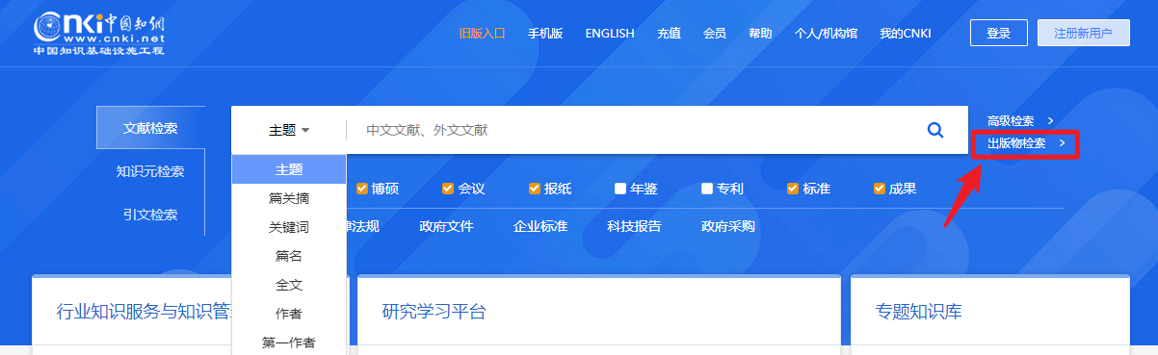Choose 作者 in dropdown list

click(289, 314)
